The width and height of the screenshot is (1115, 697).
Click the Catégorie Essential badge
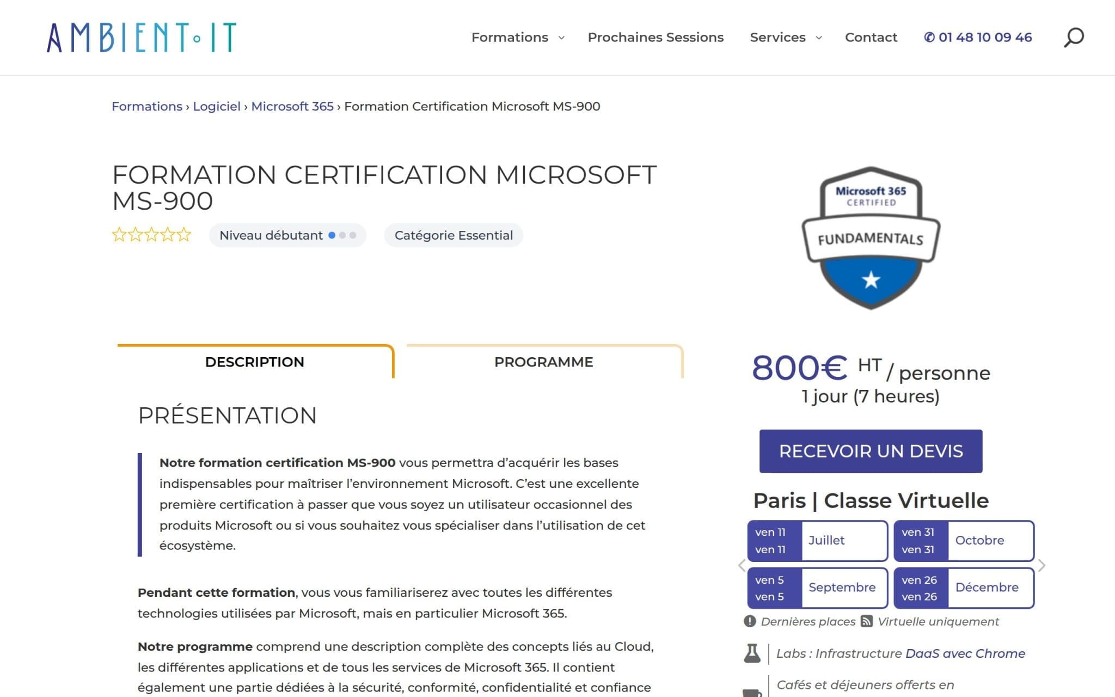tap(454, 235)
